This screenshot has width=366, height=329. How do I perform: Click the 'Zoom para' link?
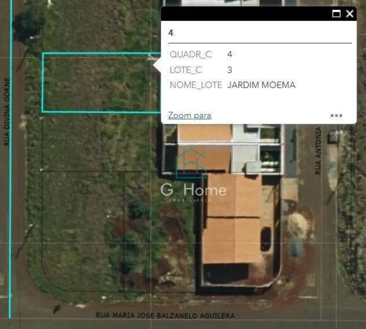[190, 115]
